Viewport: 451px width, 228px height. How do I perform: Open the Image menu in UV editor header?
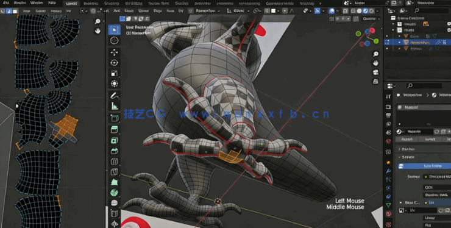click(x=56, y=11)
